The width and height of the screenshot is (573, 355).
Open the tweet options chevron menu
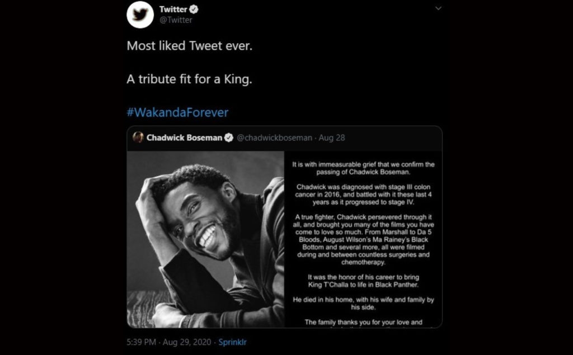[438, 8]
